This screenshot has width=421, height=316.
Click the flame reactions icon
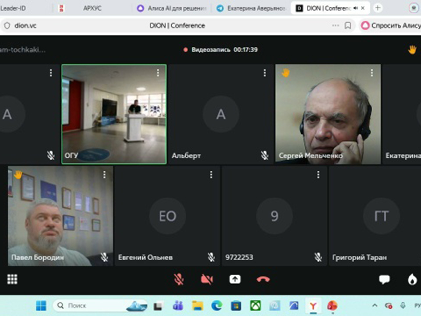pos(412,279)
